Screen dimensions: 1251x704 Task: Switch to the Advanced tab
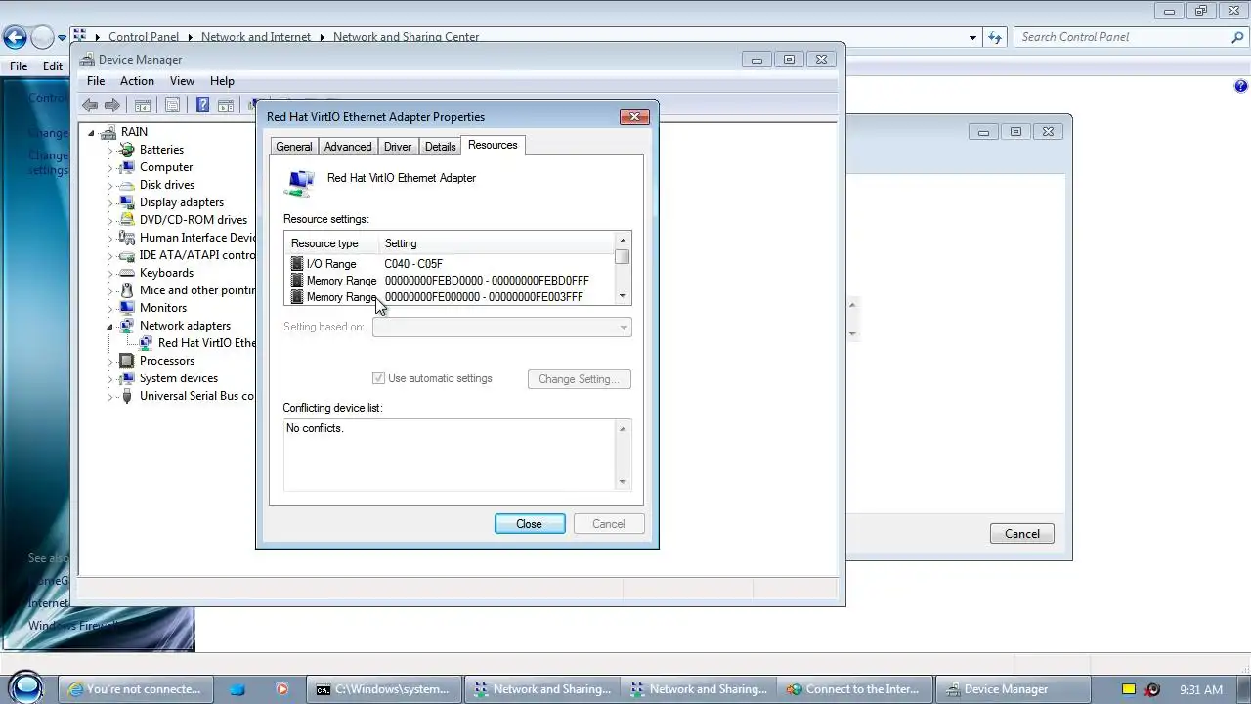pos(348,147)
